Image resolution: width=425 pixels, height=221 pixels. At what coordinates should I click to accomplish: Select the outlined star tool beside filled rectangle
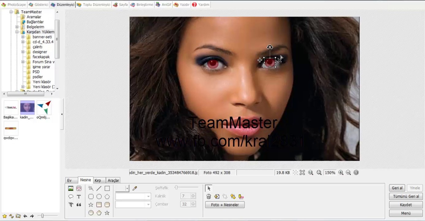tap(91, 205)
